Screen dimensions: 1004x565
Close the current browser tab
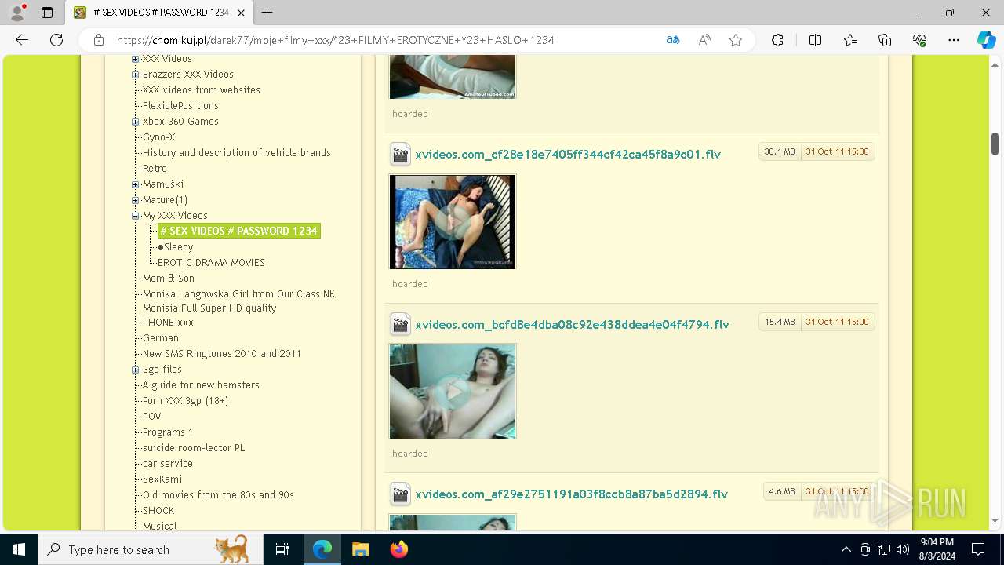tap(242, 13)
